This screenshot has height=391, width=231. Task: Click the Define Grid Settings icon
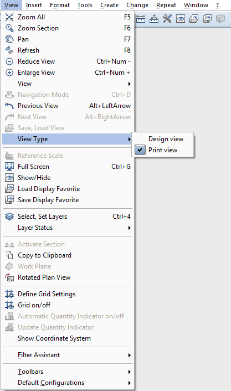click(9, 294)
